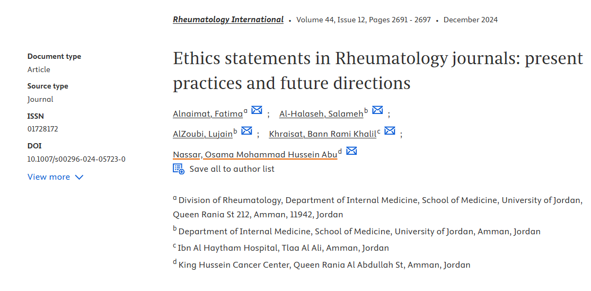The image size is (591, 291).
Task: Open author profile Khraisat, Bann Rami Khalil
Action: pos(322,134)
